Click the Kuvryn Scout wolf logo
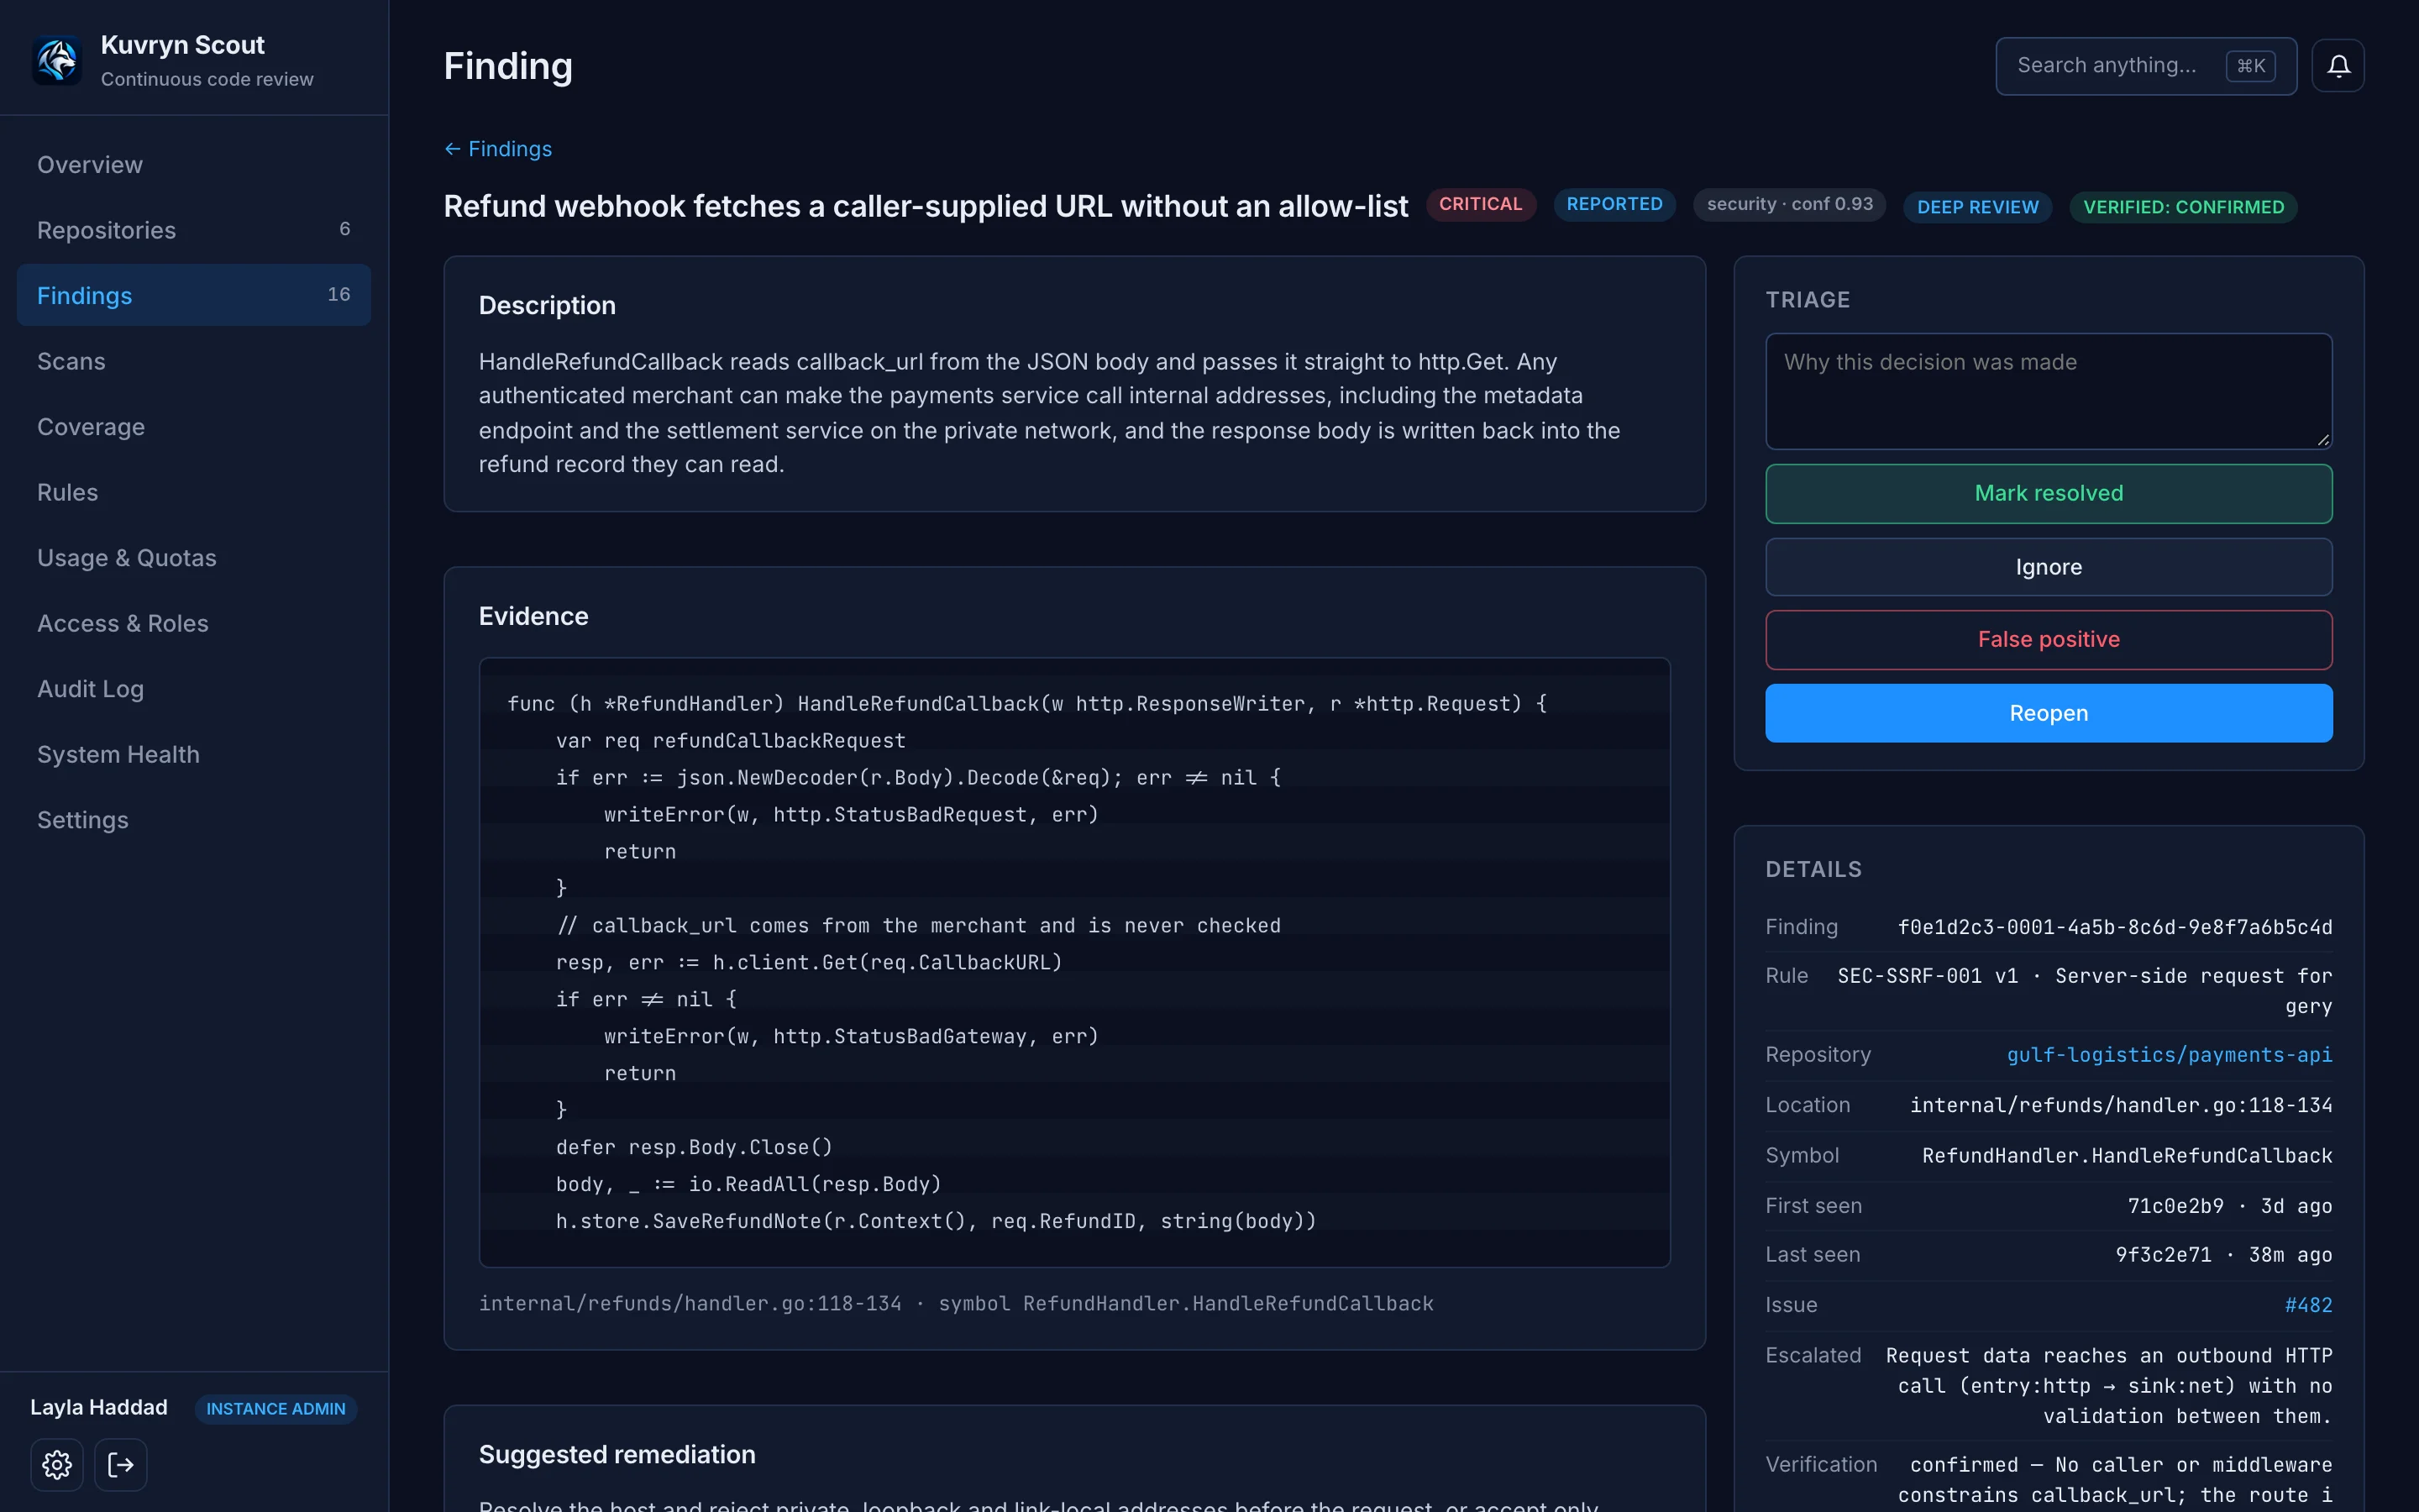Screen dimensions: 2419x1512 point(57,61)
